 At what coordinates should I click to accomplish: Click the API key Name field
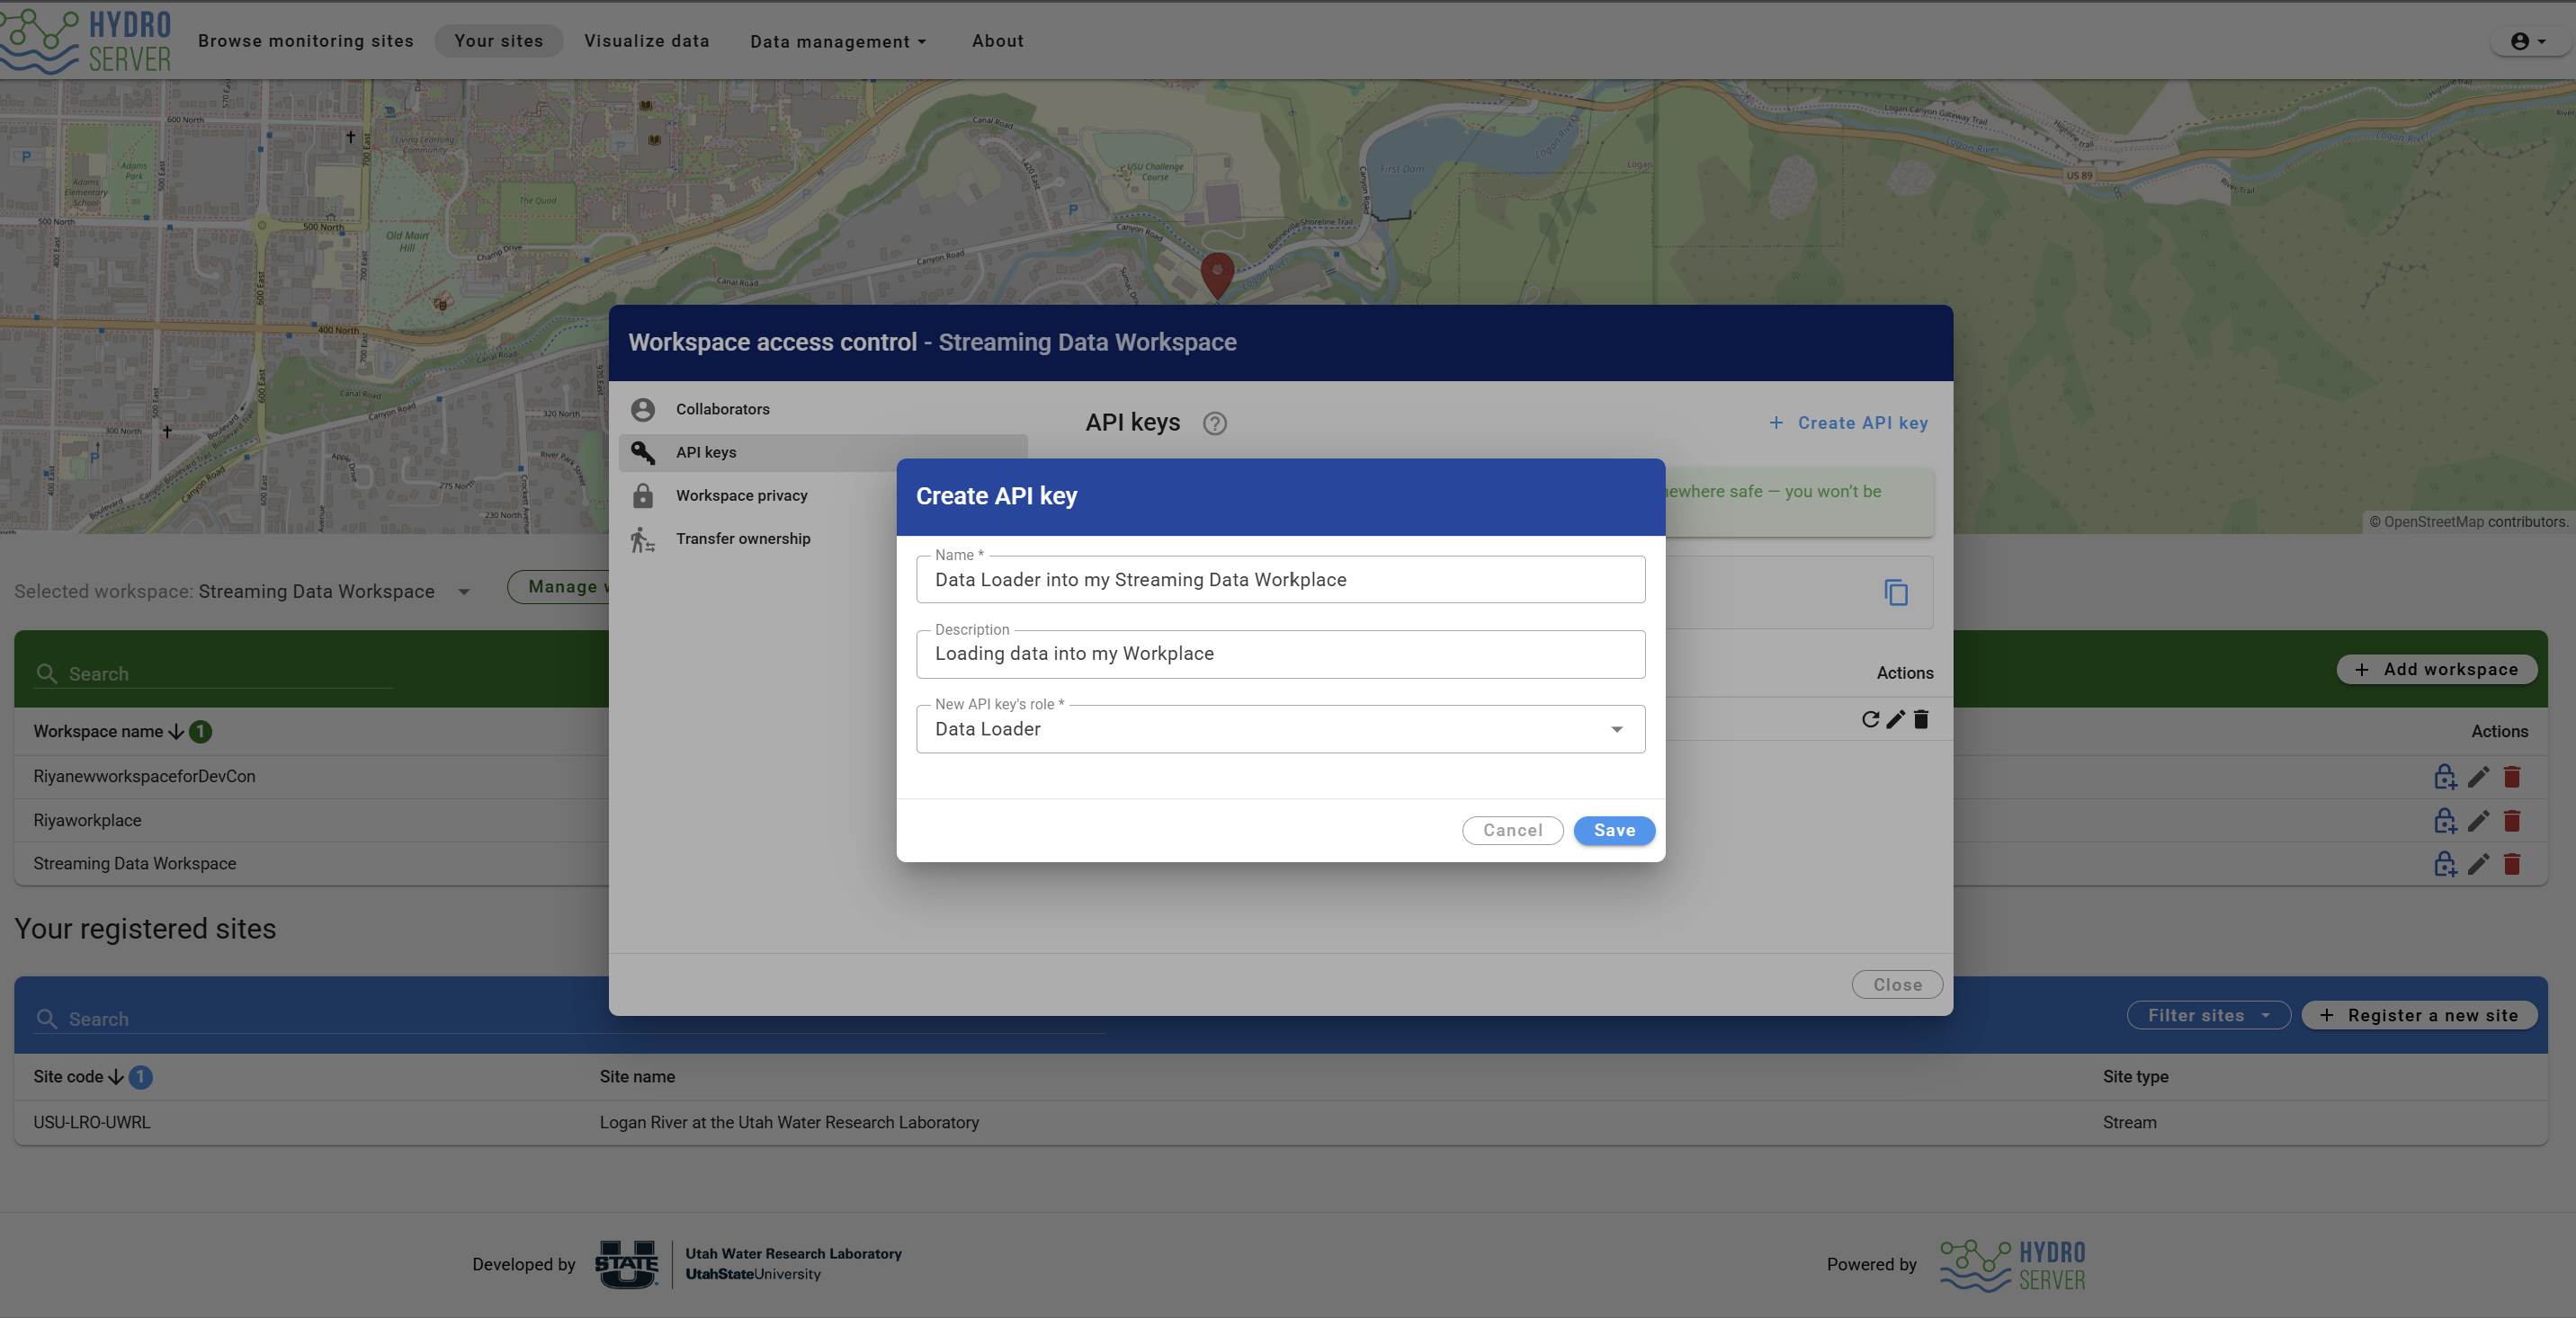(x=1280, y=580)
